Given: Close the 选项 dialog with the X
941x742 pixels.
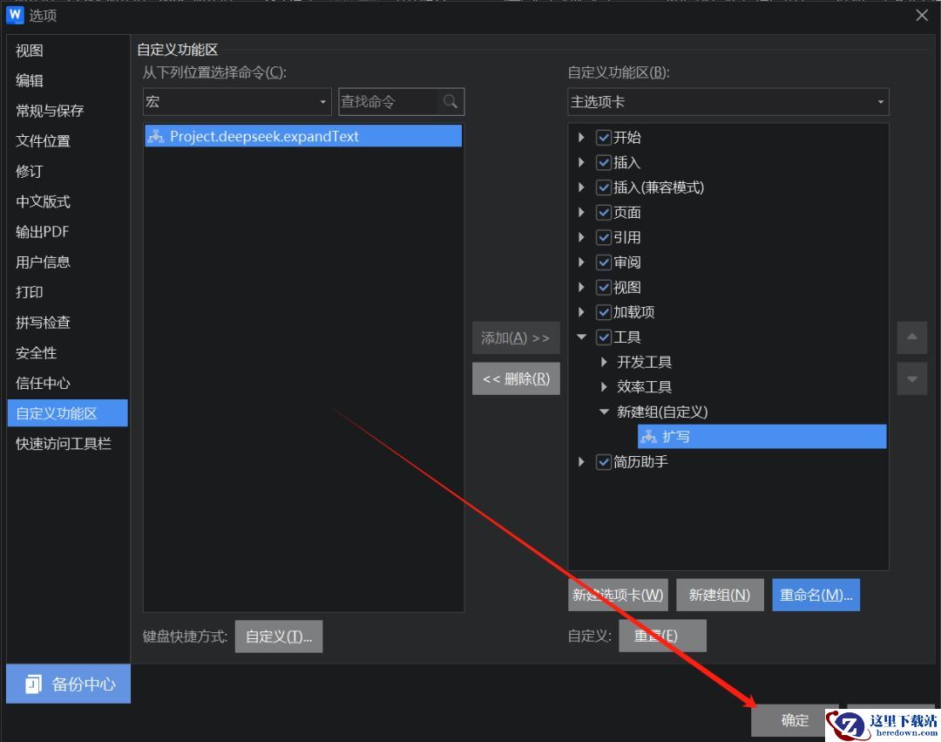Looking at the screenshot, I should [x=922, y=15].
